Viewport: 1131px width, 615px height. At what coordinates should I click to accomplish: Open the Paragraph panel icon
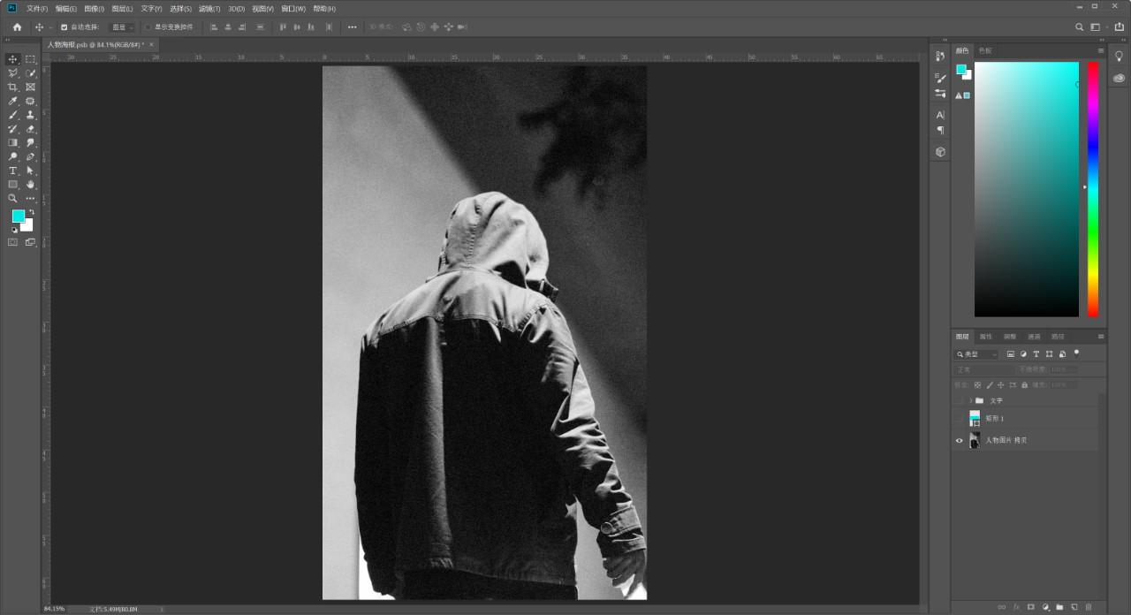tap(940, 130)
